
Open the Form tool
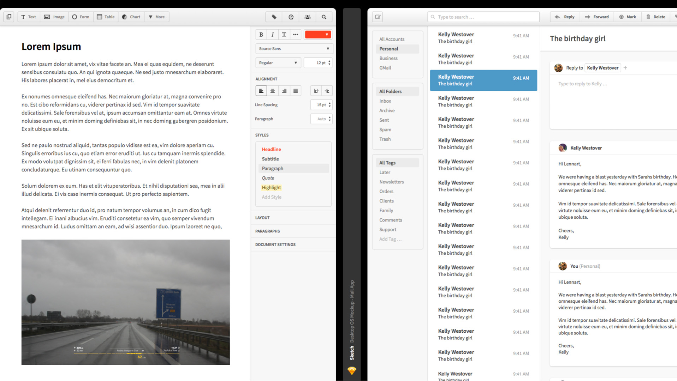(81, 17)
